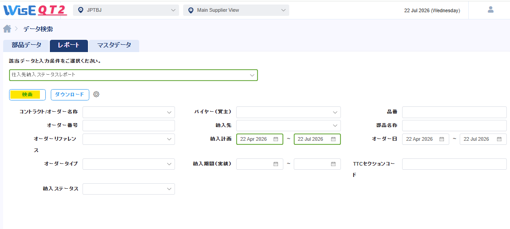This screenshot has height=229, width=510.
Task: Click location pin beside Main Supplier View
Action: coord(190,10)
